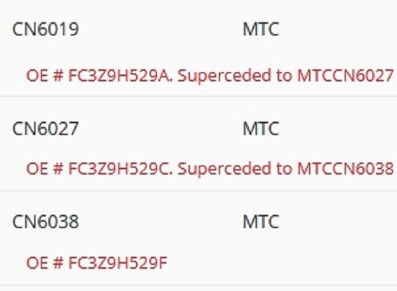397x291 pixels.
Task: Click MTC brand in CN6038 row
Action: pyautogui.click(x=261, y=222)
